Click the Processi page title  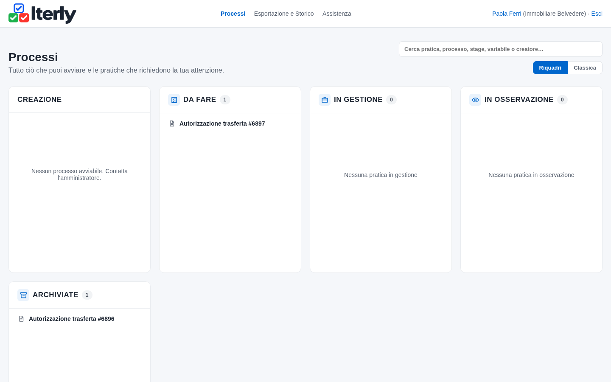point(33,57)
